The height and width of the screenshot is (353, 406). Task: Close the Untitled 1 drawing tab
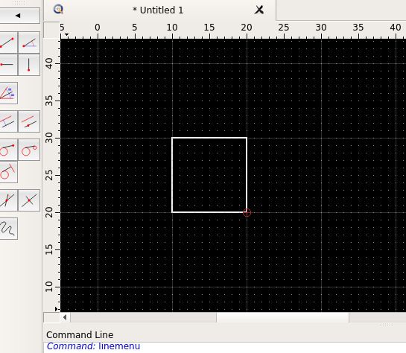coord(259,10)
